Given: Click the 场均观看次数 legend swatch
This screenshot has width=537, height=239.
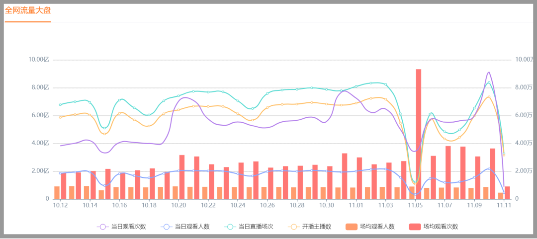Looking at the screenshot, I should (415, 227).
